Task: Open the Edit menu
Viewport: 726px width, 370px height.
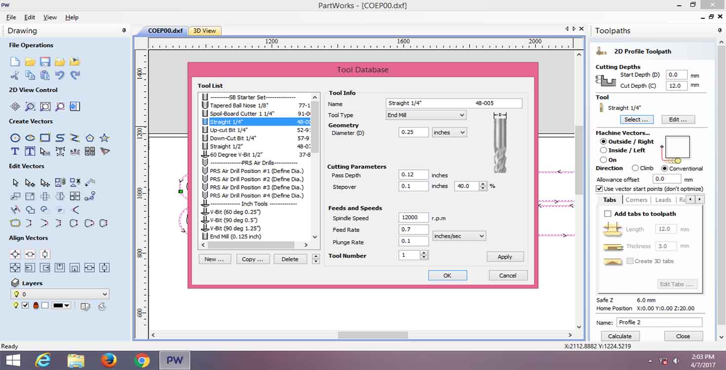Action: (x=30, y=17)
